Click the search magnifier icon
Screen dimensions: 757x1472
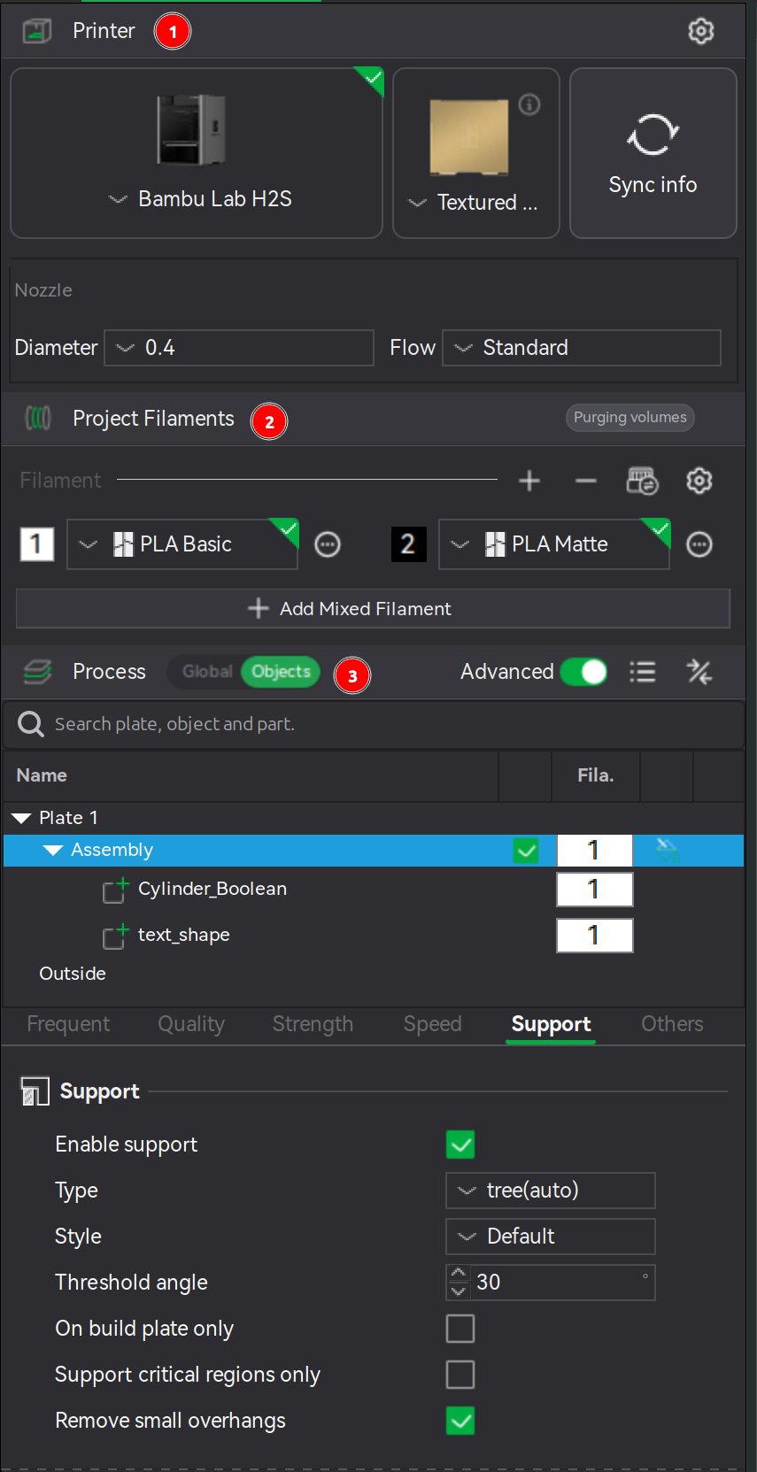click(x=31, y=724)
